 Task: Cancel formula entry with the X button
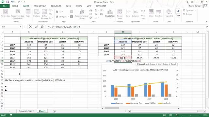point(30,27)
